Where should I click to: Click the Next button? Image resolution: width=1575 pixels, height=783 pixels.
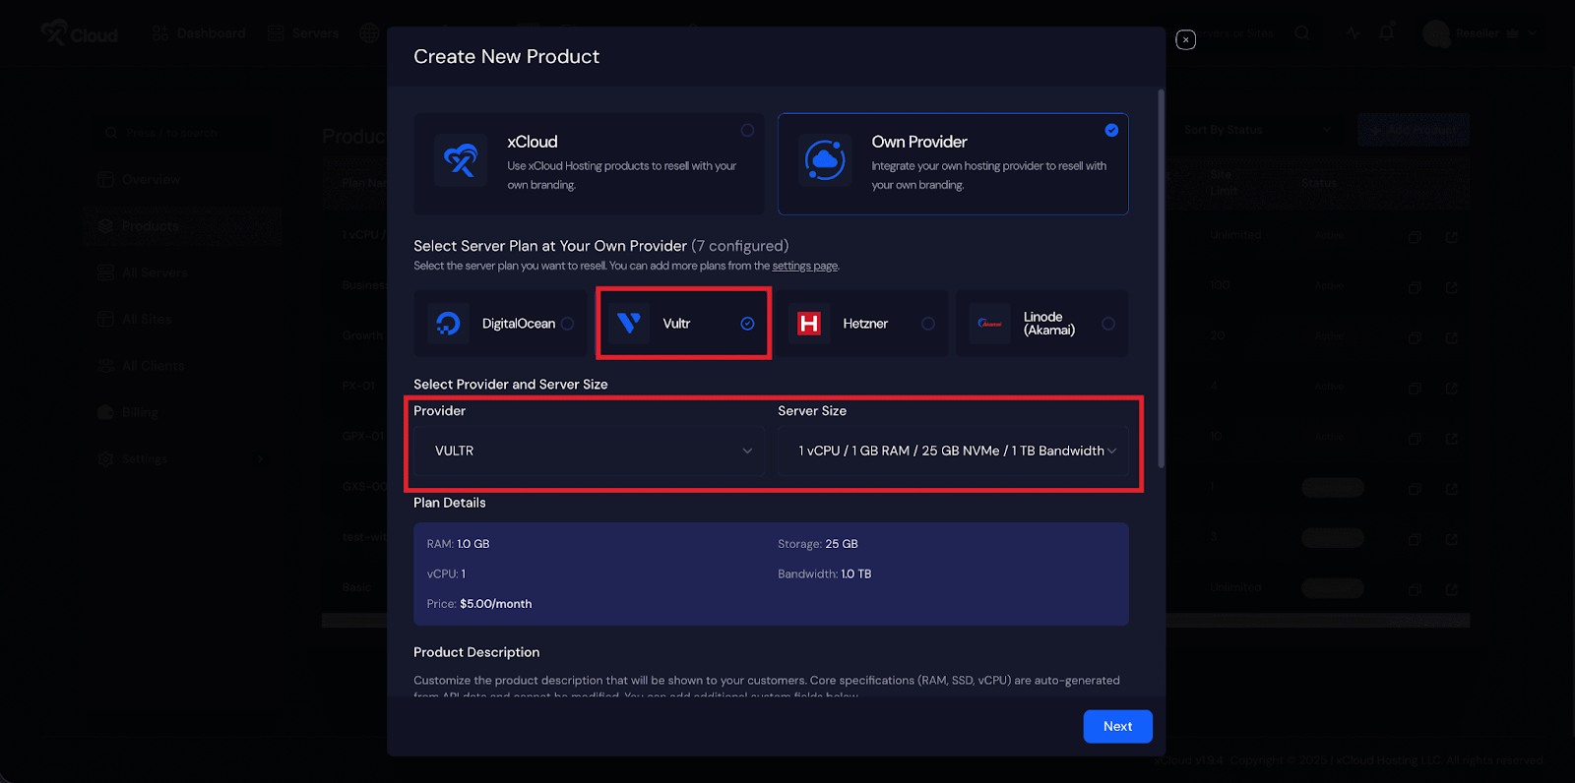(x=1117, y=726)
